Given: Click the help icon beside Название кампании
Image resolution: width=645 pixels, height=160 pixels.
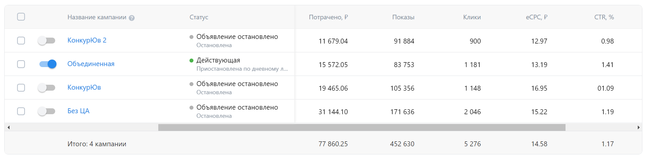Looking at the screenshot, I should pos(132,18).
